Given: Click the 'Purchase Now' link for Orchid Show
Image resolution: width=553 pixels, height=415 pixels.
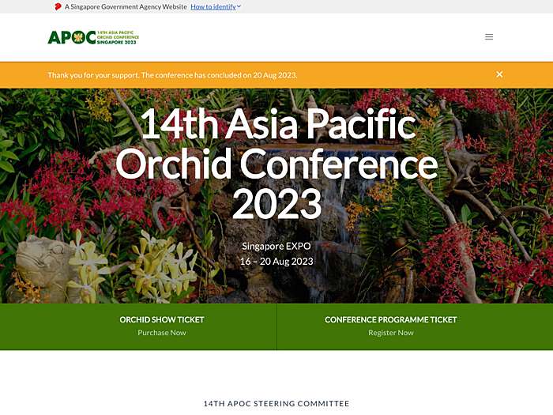Looking at the screenshot, I should [162, 333].
